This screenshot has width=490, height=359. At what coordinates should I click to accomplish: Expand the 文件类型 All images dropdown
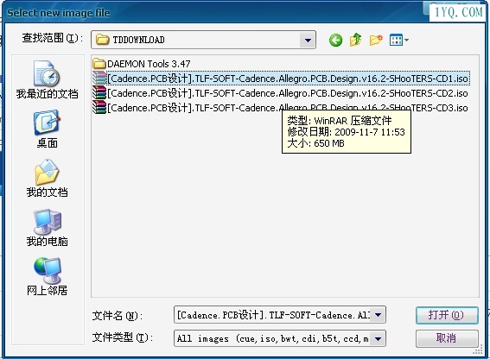(378, 338)
